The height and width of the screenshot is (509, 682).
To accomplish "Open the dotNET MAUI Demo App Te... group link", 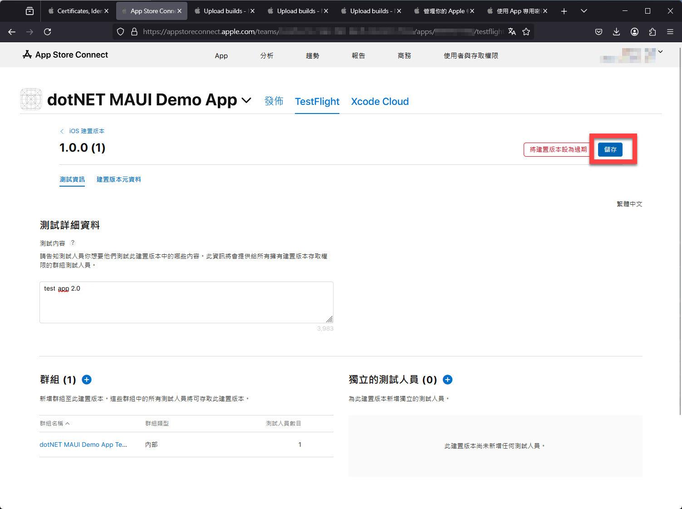I will 83,445.
